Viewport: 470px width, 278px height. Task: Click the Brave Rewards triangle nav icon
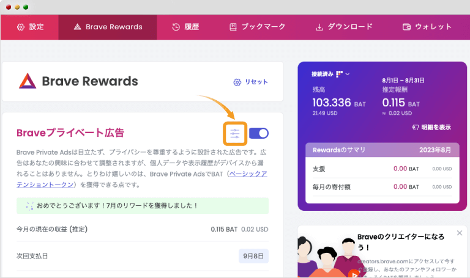pos(77,27)
